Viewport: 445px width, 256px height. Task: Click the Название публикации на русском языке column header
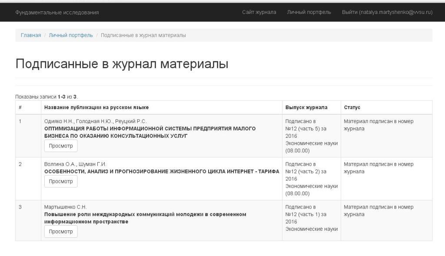click(x=96, y=107)
